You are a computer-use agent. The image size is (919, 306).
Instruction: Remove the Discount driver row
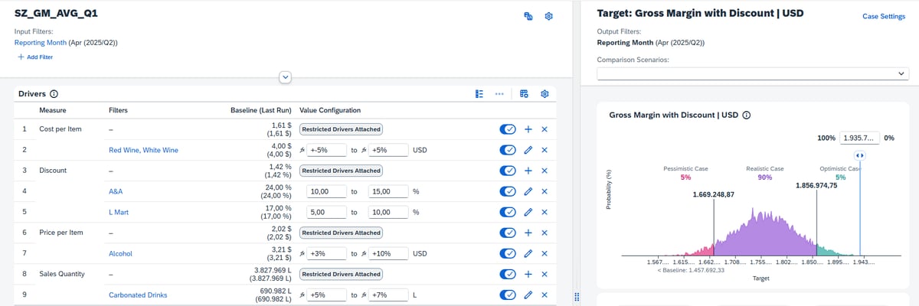tap(545, 171)
